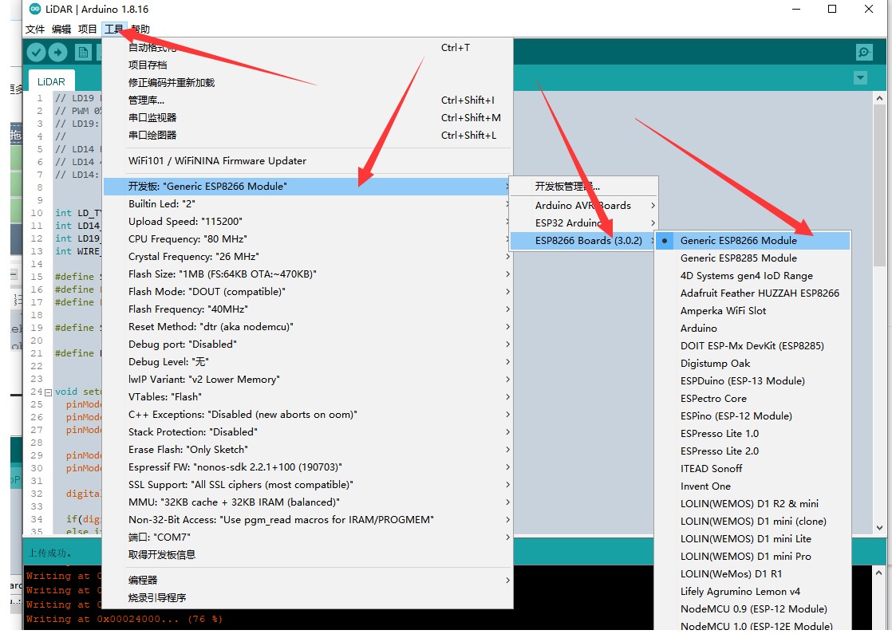Select NodeMCU 0.9 (ESP-12 Module)
Image resolution: width=892 pixels, height=634 pixels.
[x=752, y=609]
